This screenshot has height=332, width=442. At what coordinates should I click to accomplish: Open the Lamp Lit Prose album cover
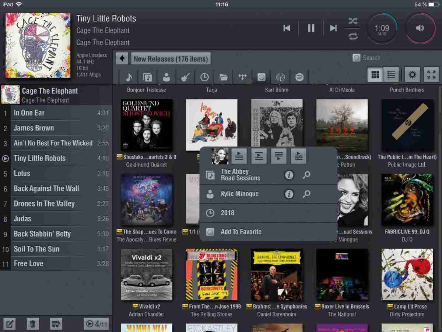pyautogui.click(x=407, y=274)
